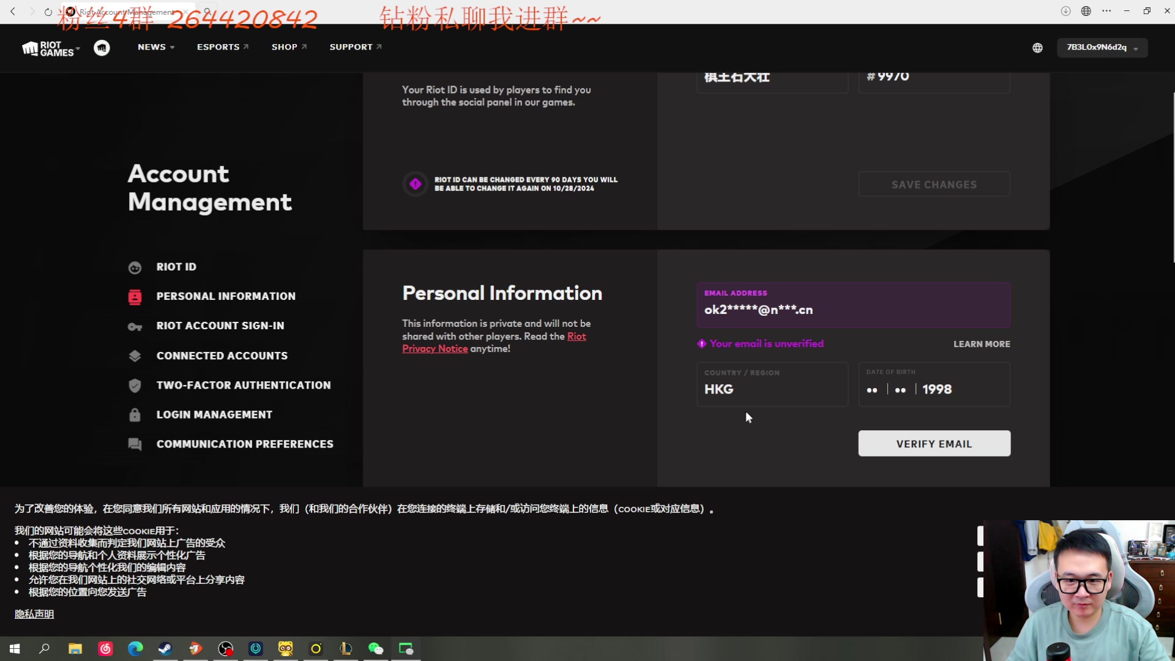
Task: Click the email address input field
Action: [853, 305]
